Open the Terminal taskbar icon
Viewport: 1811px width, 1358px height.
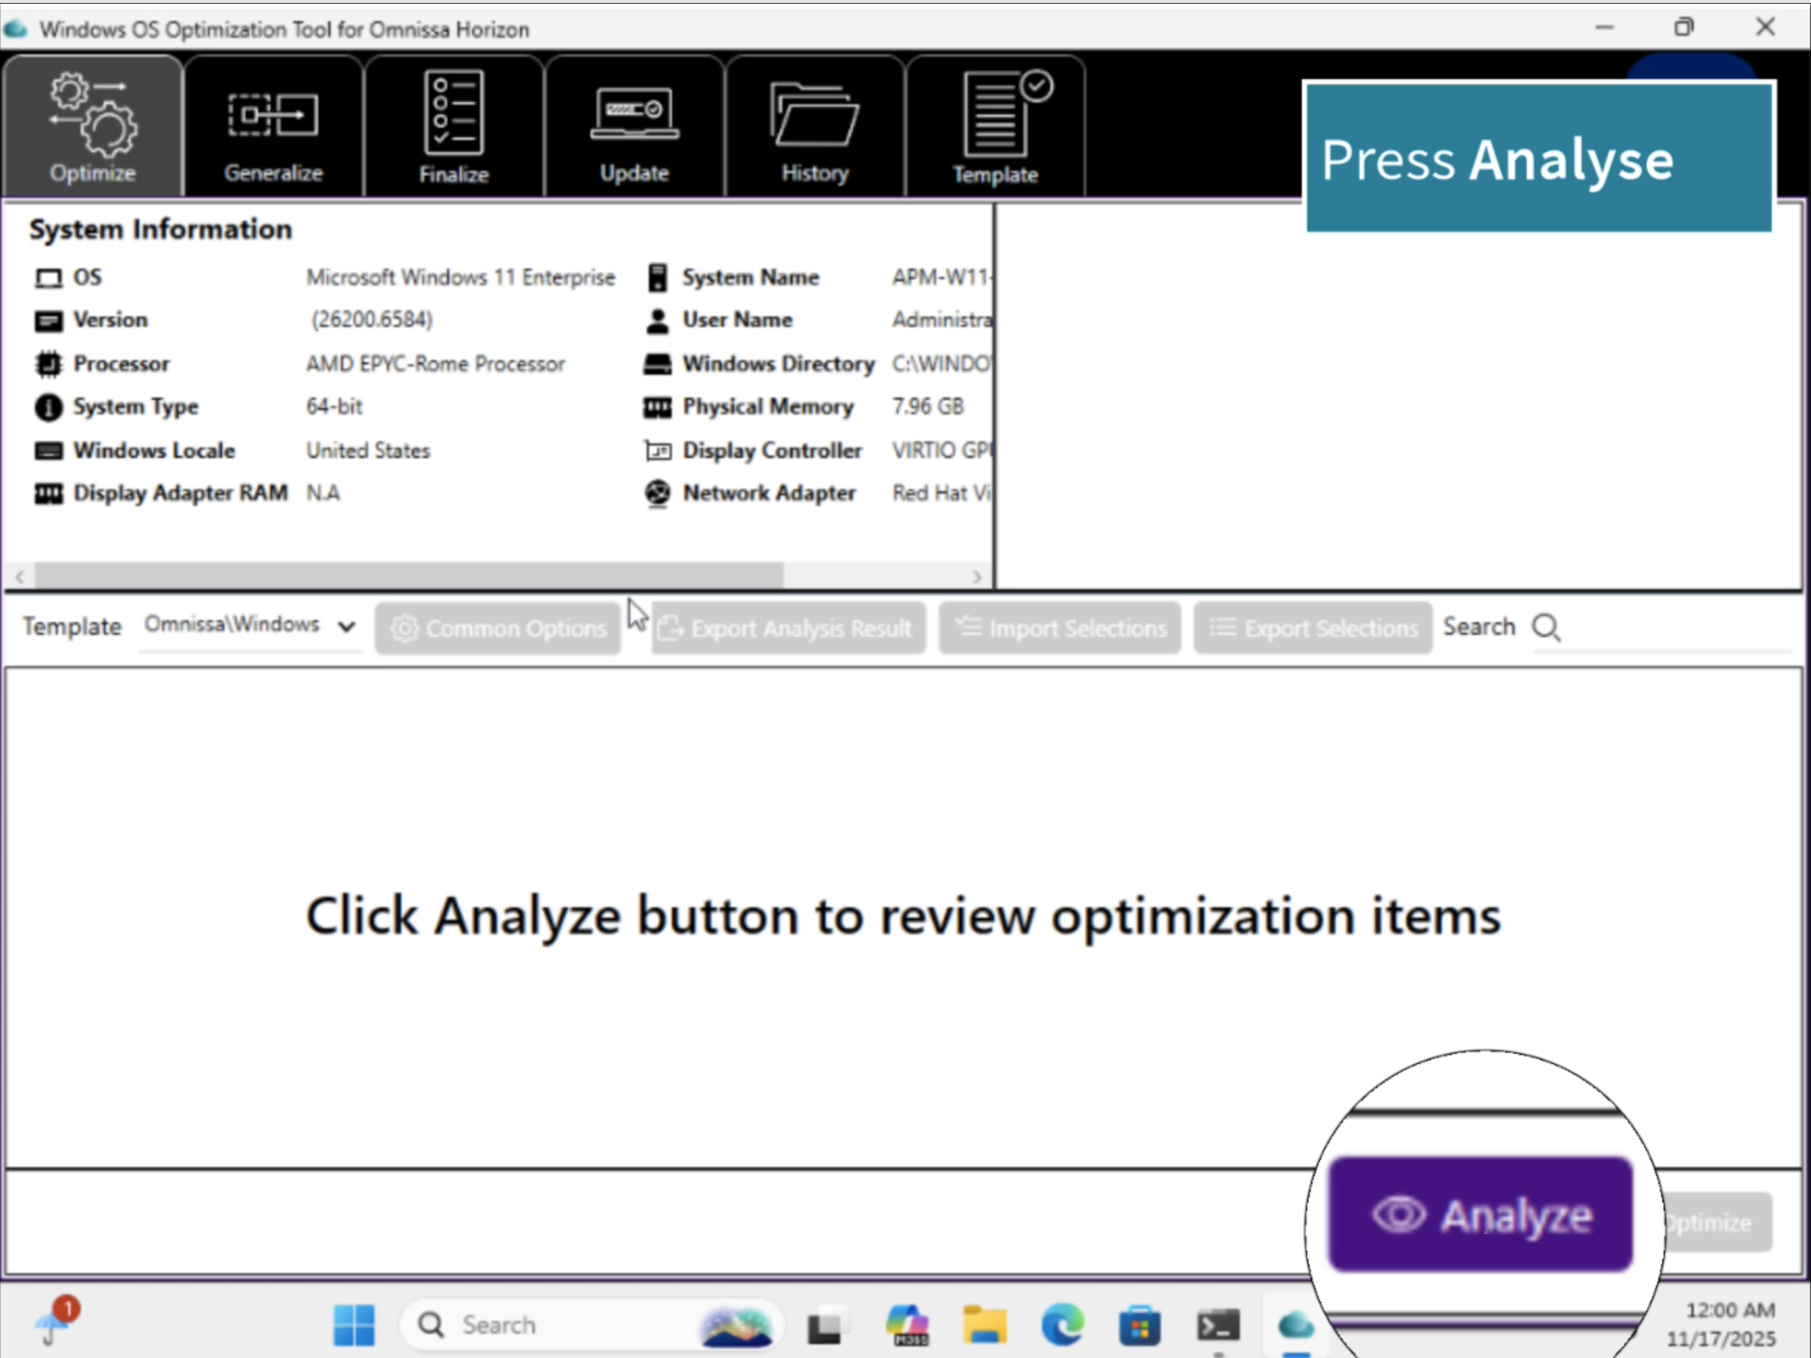coord(1218,1325)
